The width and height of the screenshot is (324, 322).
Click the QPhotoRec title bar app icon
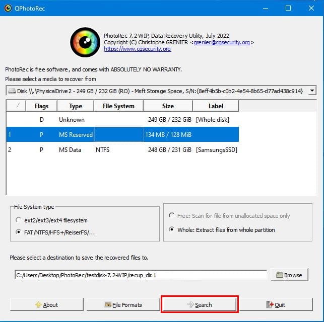click(x=8, y=8)
